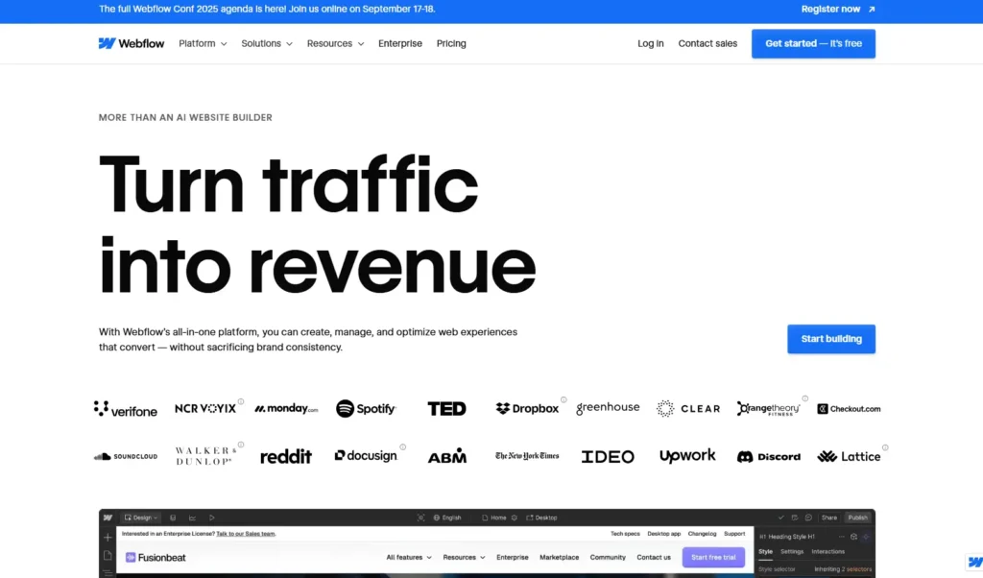Viewport: 983px width, 578px height.
Task: Click the gear icon next to Home page
Action: point(515,518)
